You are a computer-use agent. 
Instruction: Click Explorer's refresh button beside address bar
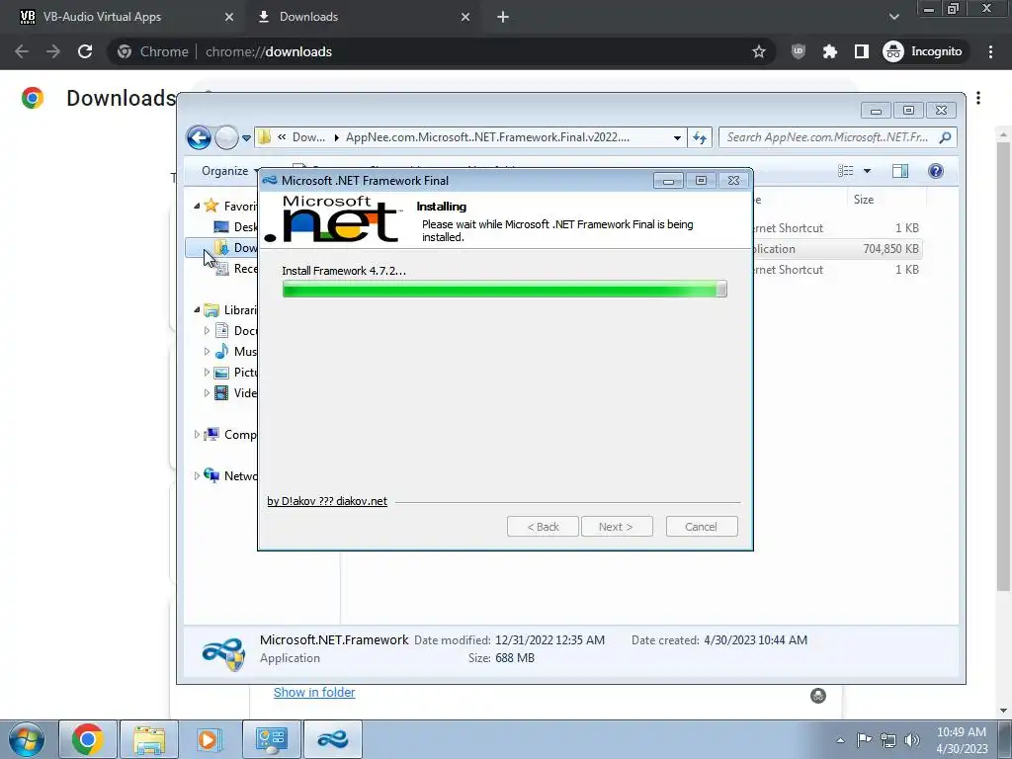700,137
